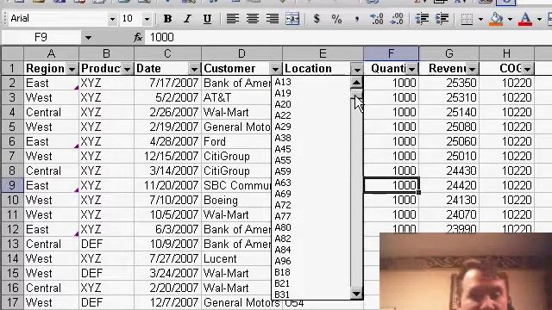Open font color palette arrow
Screen dimensions: 552x310
539,19
